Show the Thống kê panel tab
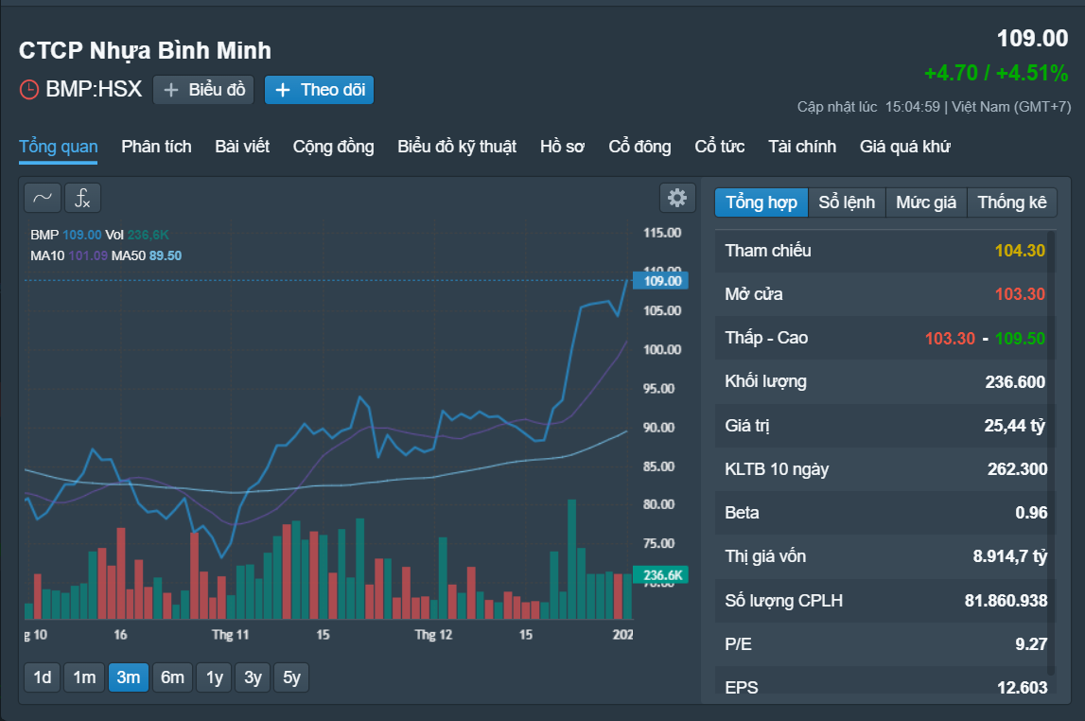 pos(1011,202)
